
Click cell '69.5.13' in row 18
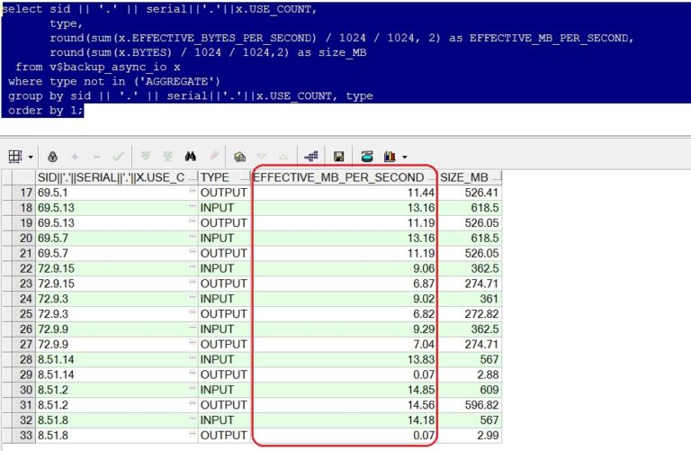tap(117, 208)
